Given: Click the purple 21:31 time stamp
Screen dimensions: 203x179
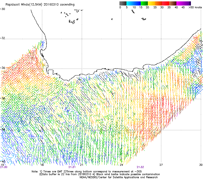Looking at the screenshot, I should pos(72,167).
